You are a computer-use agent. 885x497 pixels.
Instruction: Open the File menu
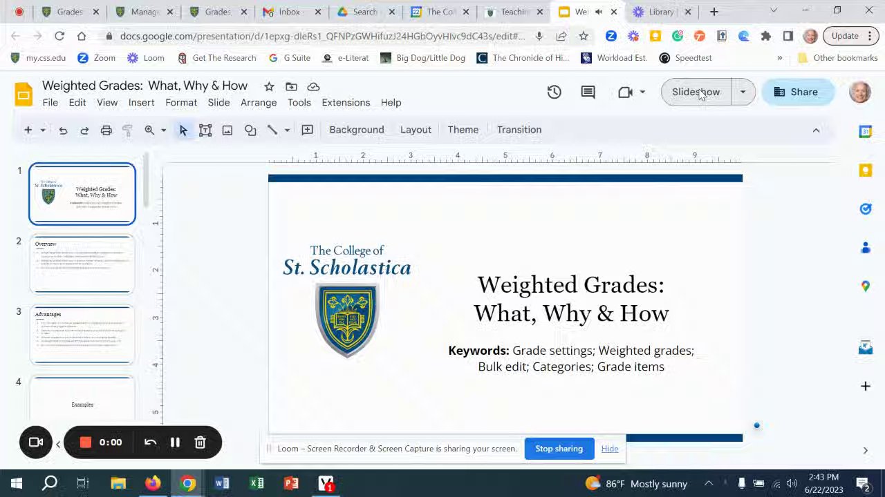click(x=50, y=102)
